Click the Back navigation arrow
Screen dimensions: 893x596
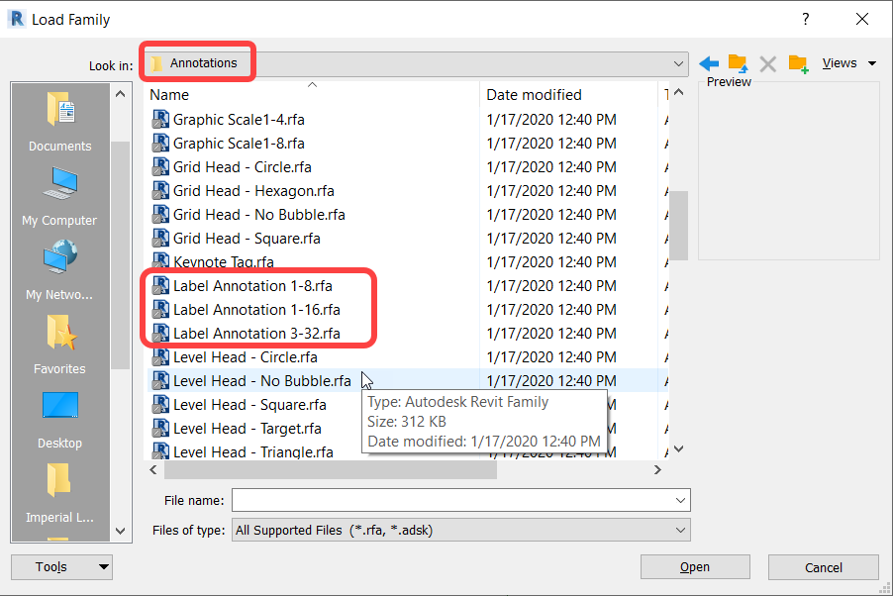click(x=709, y=61)
